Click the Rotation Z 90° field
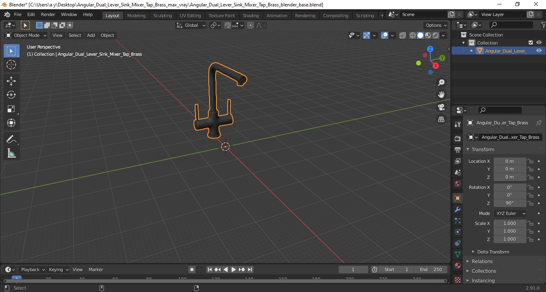 coord(509,203)
